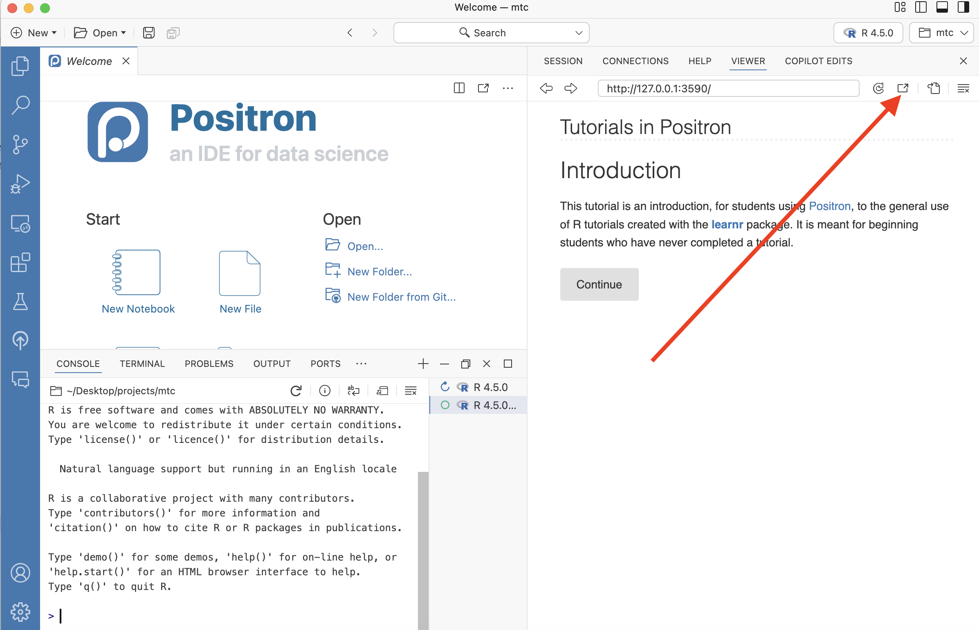Restart the R console session
Viewport: 979px width, 630px height.
click(x=296, y=391)
